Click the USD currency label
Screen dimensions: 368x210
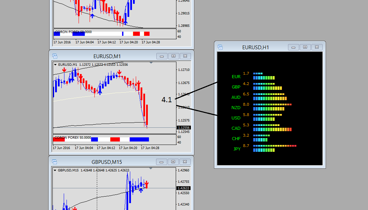click(x=236, y=118)
